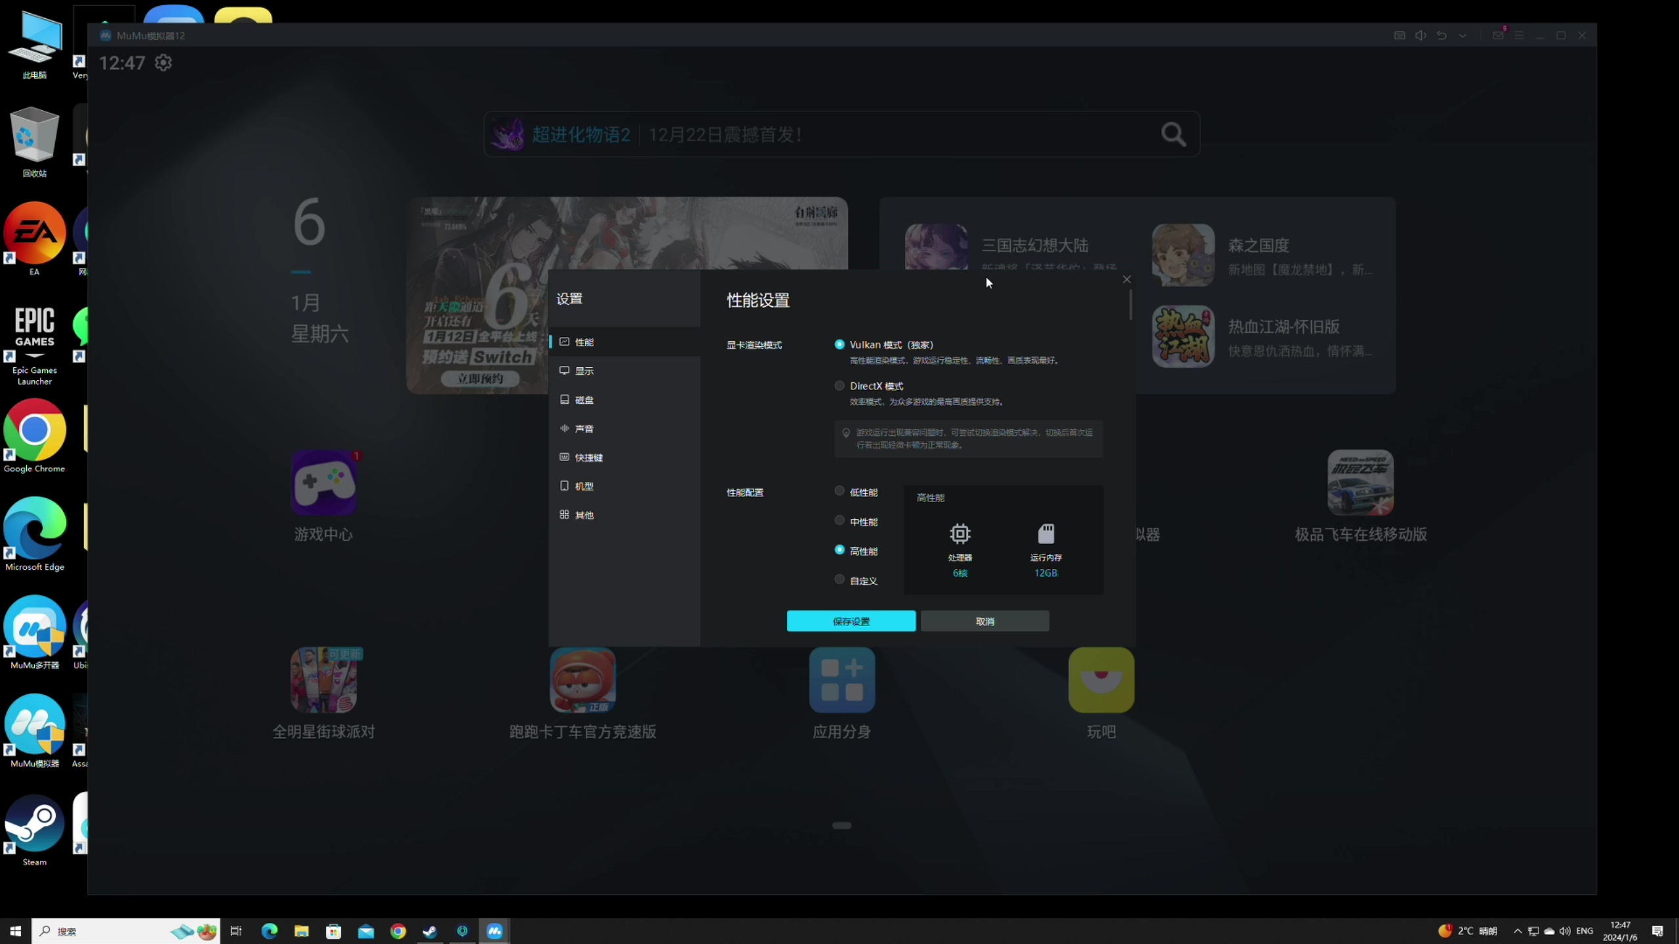Click the settings dialog vertical scrollbar
The height and width of the screenshot is (944, 1679).
pyautogui.click(x=1131, y=305)
